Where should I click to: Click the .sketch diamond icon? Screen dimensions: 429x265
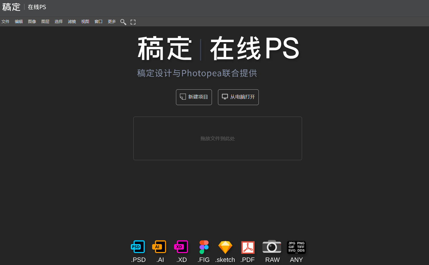coord(225,247)
